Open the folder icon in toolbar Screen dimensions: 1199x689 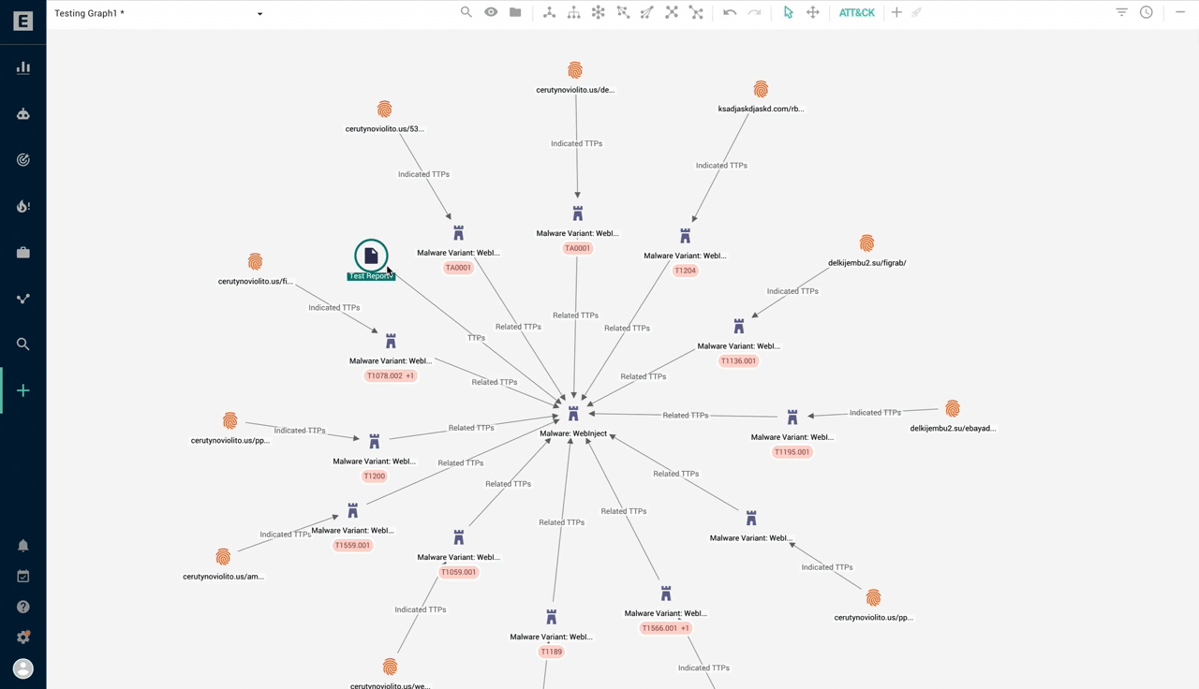pyautogui.click(x=515, y=12)
